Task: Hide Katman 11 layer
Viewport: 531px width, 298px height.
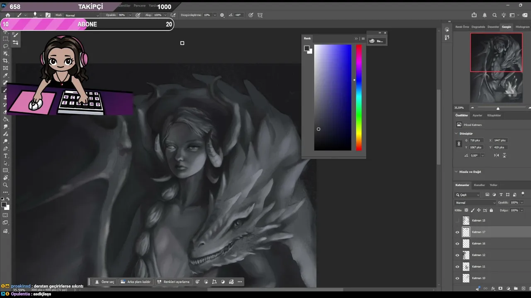Action: tap(458, 267)
